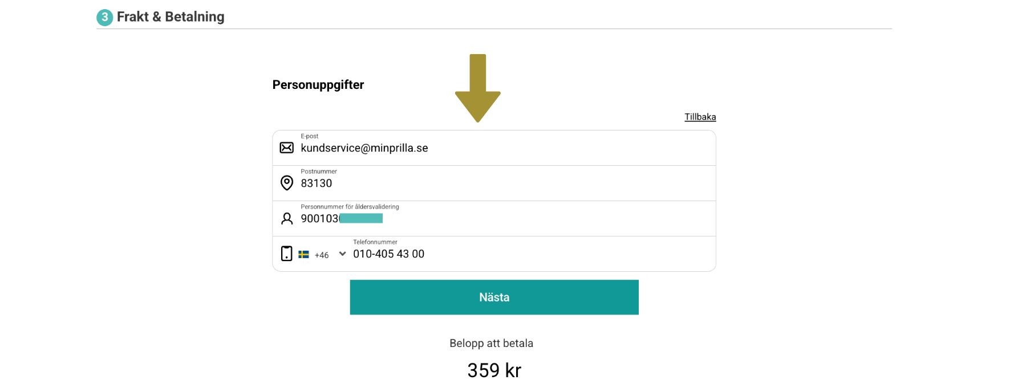Click the envelope icon beside E-post
The width and height of the screenshot is (1022, 388).
point(287,148)
